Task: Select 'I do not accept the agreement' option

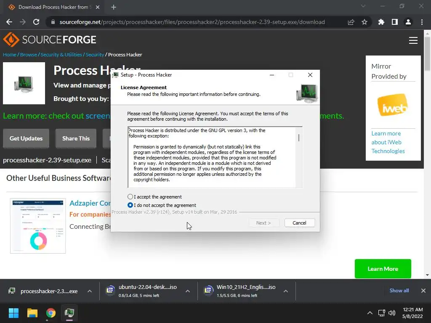Action: (130, 205)
